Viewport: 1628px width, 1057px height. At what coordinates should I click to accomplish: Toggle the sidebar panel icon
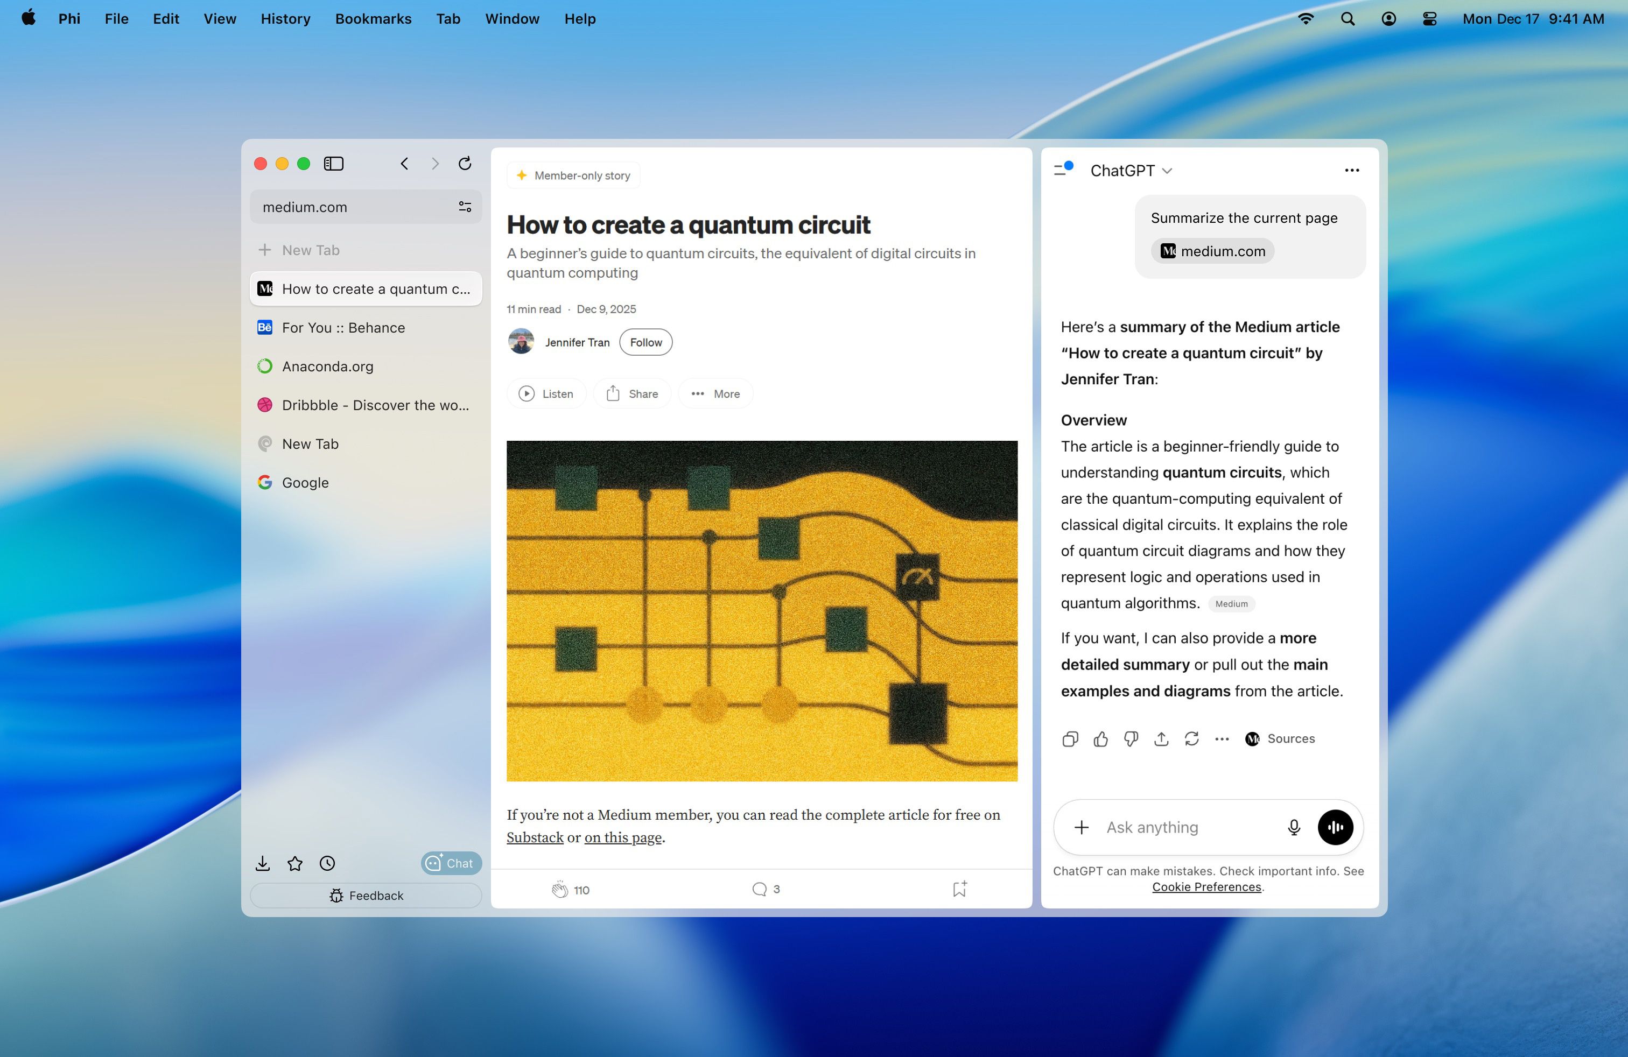[x=333, y=164]
